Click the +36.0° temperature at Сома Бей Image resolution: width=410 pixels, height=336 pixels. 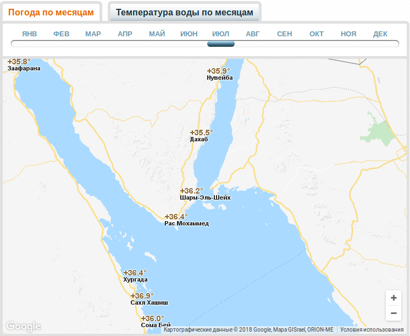tap(152, 318)
